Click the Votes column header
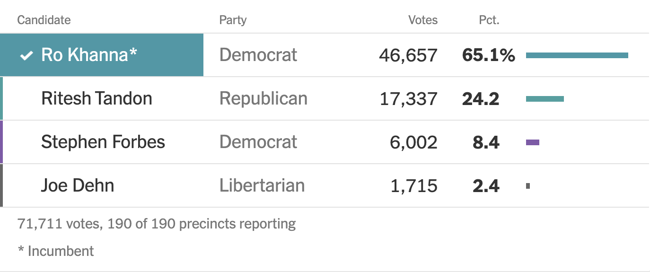Viewport: 650px width, 272px height. point(423,20)
